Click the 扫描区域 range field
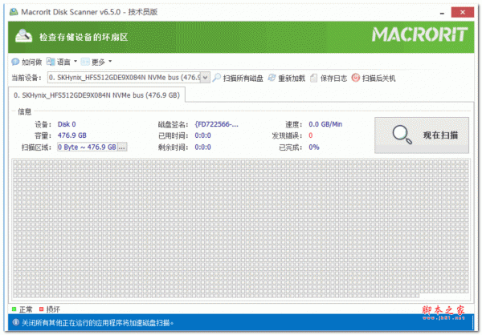The width and height of the screenshot is (482, 335). coord(88,147)
